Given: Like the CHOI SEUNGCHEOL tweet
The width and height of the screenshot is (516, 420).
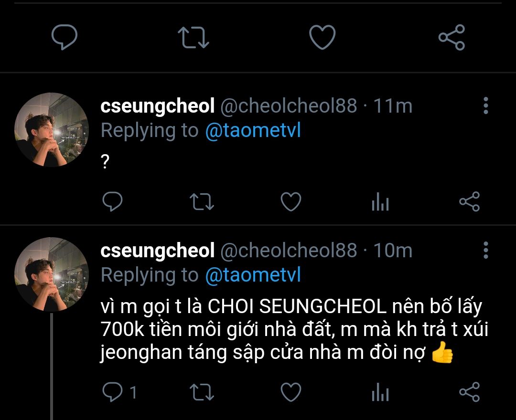Looking at the screenshot, I should [x=290, y=393].
